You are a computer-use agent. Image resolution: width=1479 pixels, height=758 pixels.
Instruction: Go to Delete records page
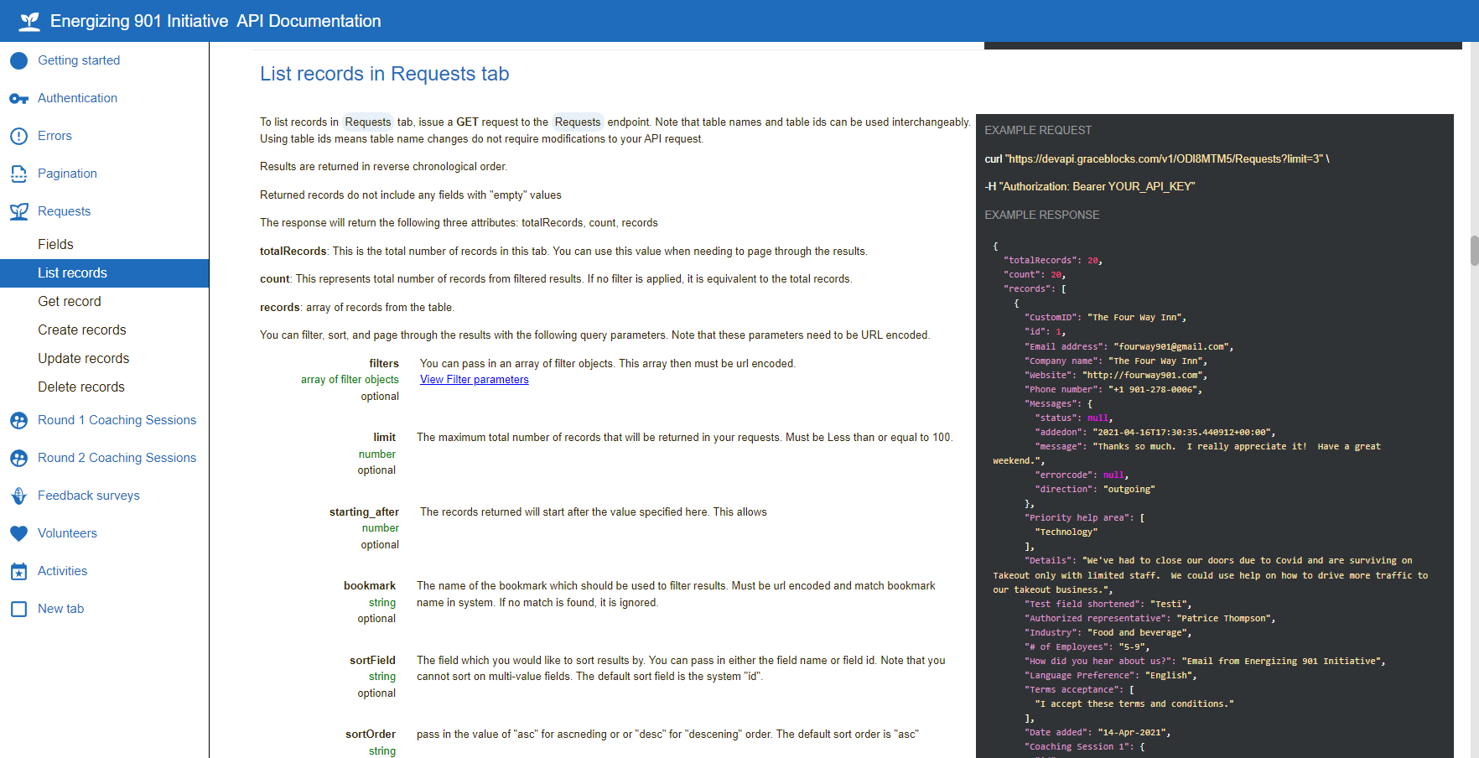click(81, 387)
